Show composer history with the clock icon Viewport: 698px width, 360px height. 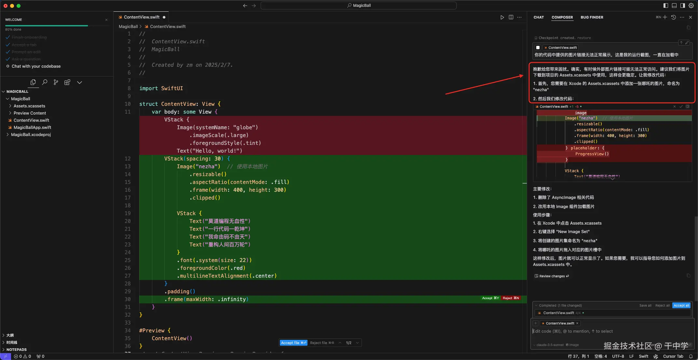click(674, 17)
